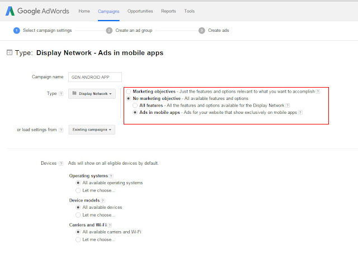This screenshot has height=254, width=358.
Task: Open the Tools tab
Action: tap(189, 11)
